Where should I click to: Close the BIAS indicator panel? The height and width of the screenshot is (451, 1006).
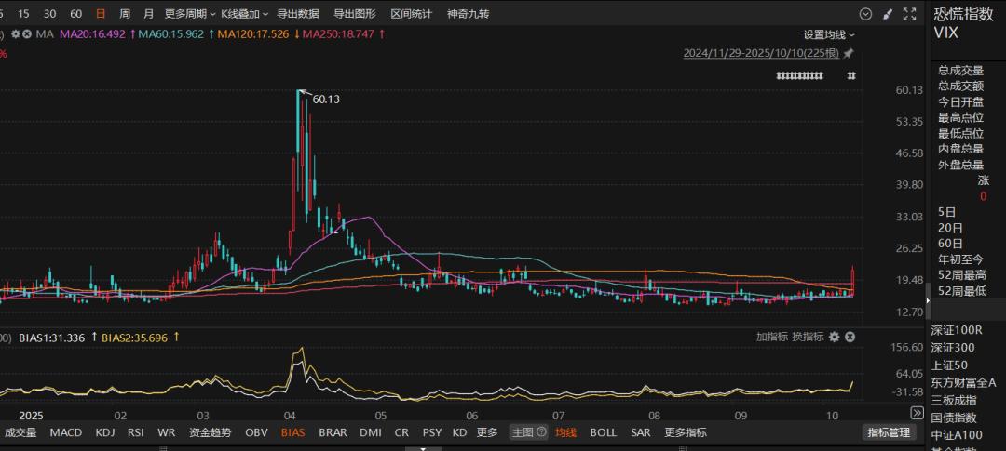click(850, 337)
